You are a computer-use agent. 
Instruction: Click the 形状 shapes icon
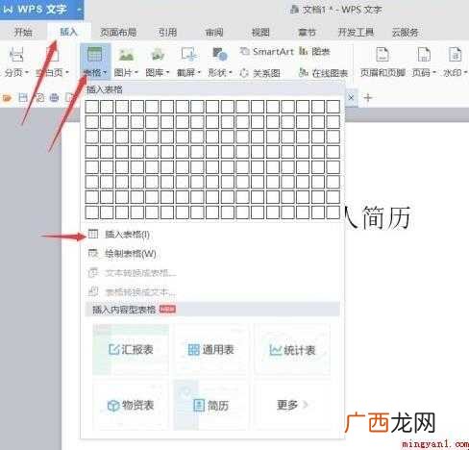[220, 55]
